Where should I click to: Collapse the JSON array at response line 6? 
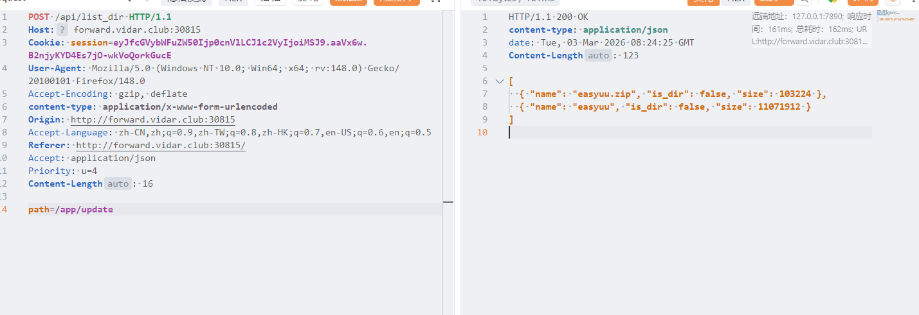click(x=500, y=81)
